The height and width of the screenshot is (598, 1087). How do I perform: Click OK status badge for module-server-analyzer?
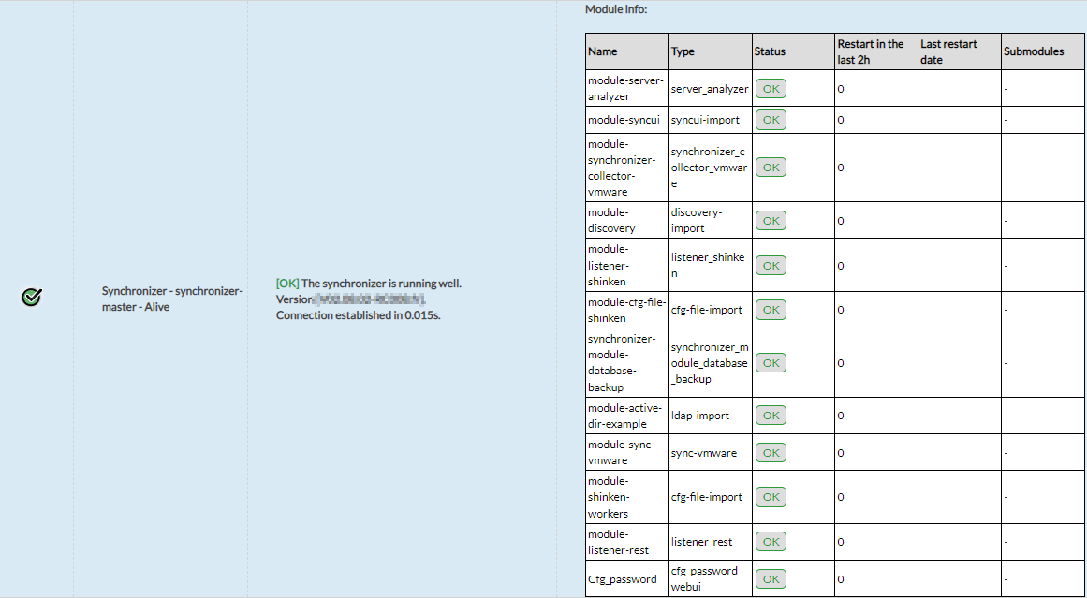[771, 89]
